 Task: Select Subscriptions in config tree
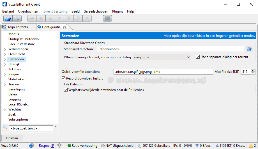18,119
